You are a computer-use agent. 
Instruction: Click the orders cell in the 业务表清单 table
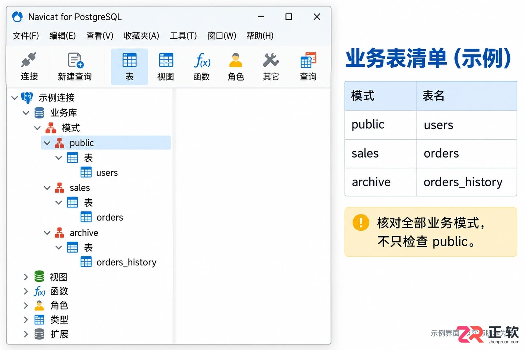click(x=467, y=153)
